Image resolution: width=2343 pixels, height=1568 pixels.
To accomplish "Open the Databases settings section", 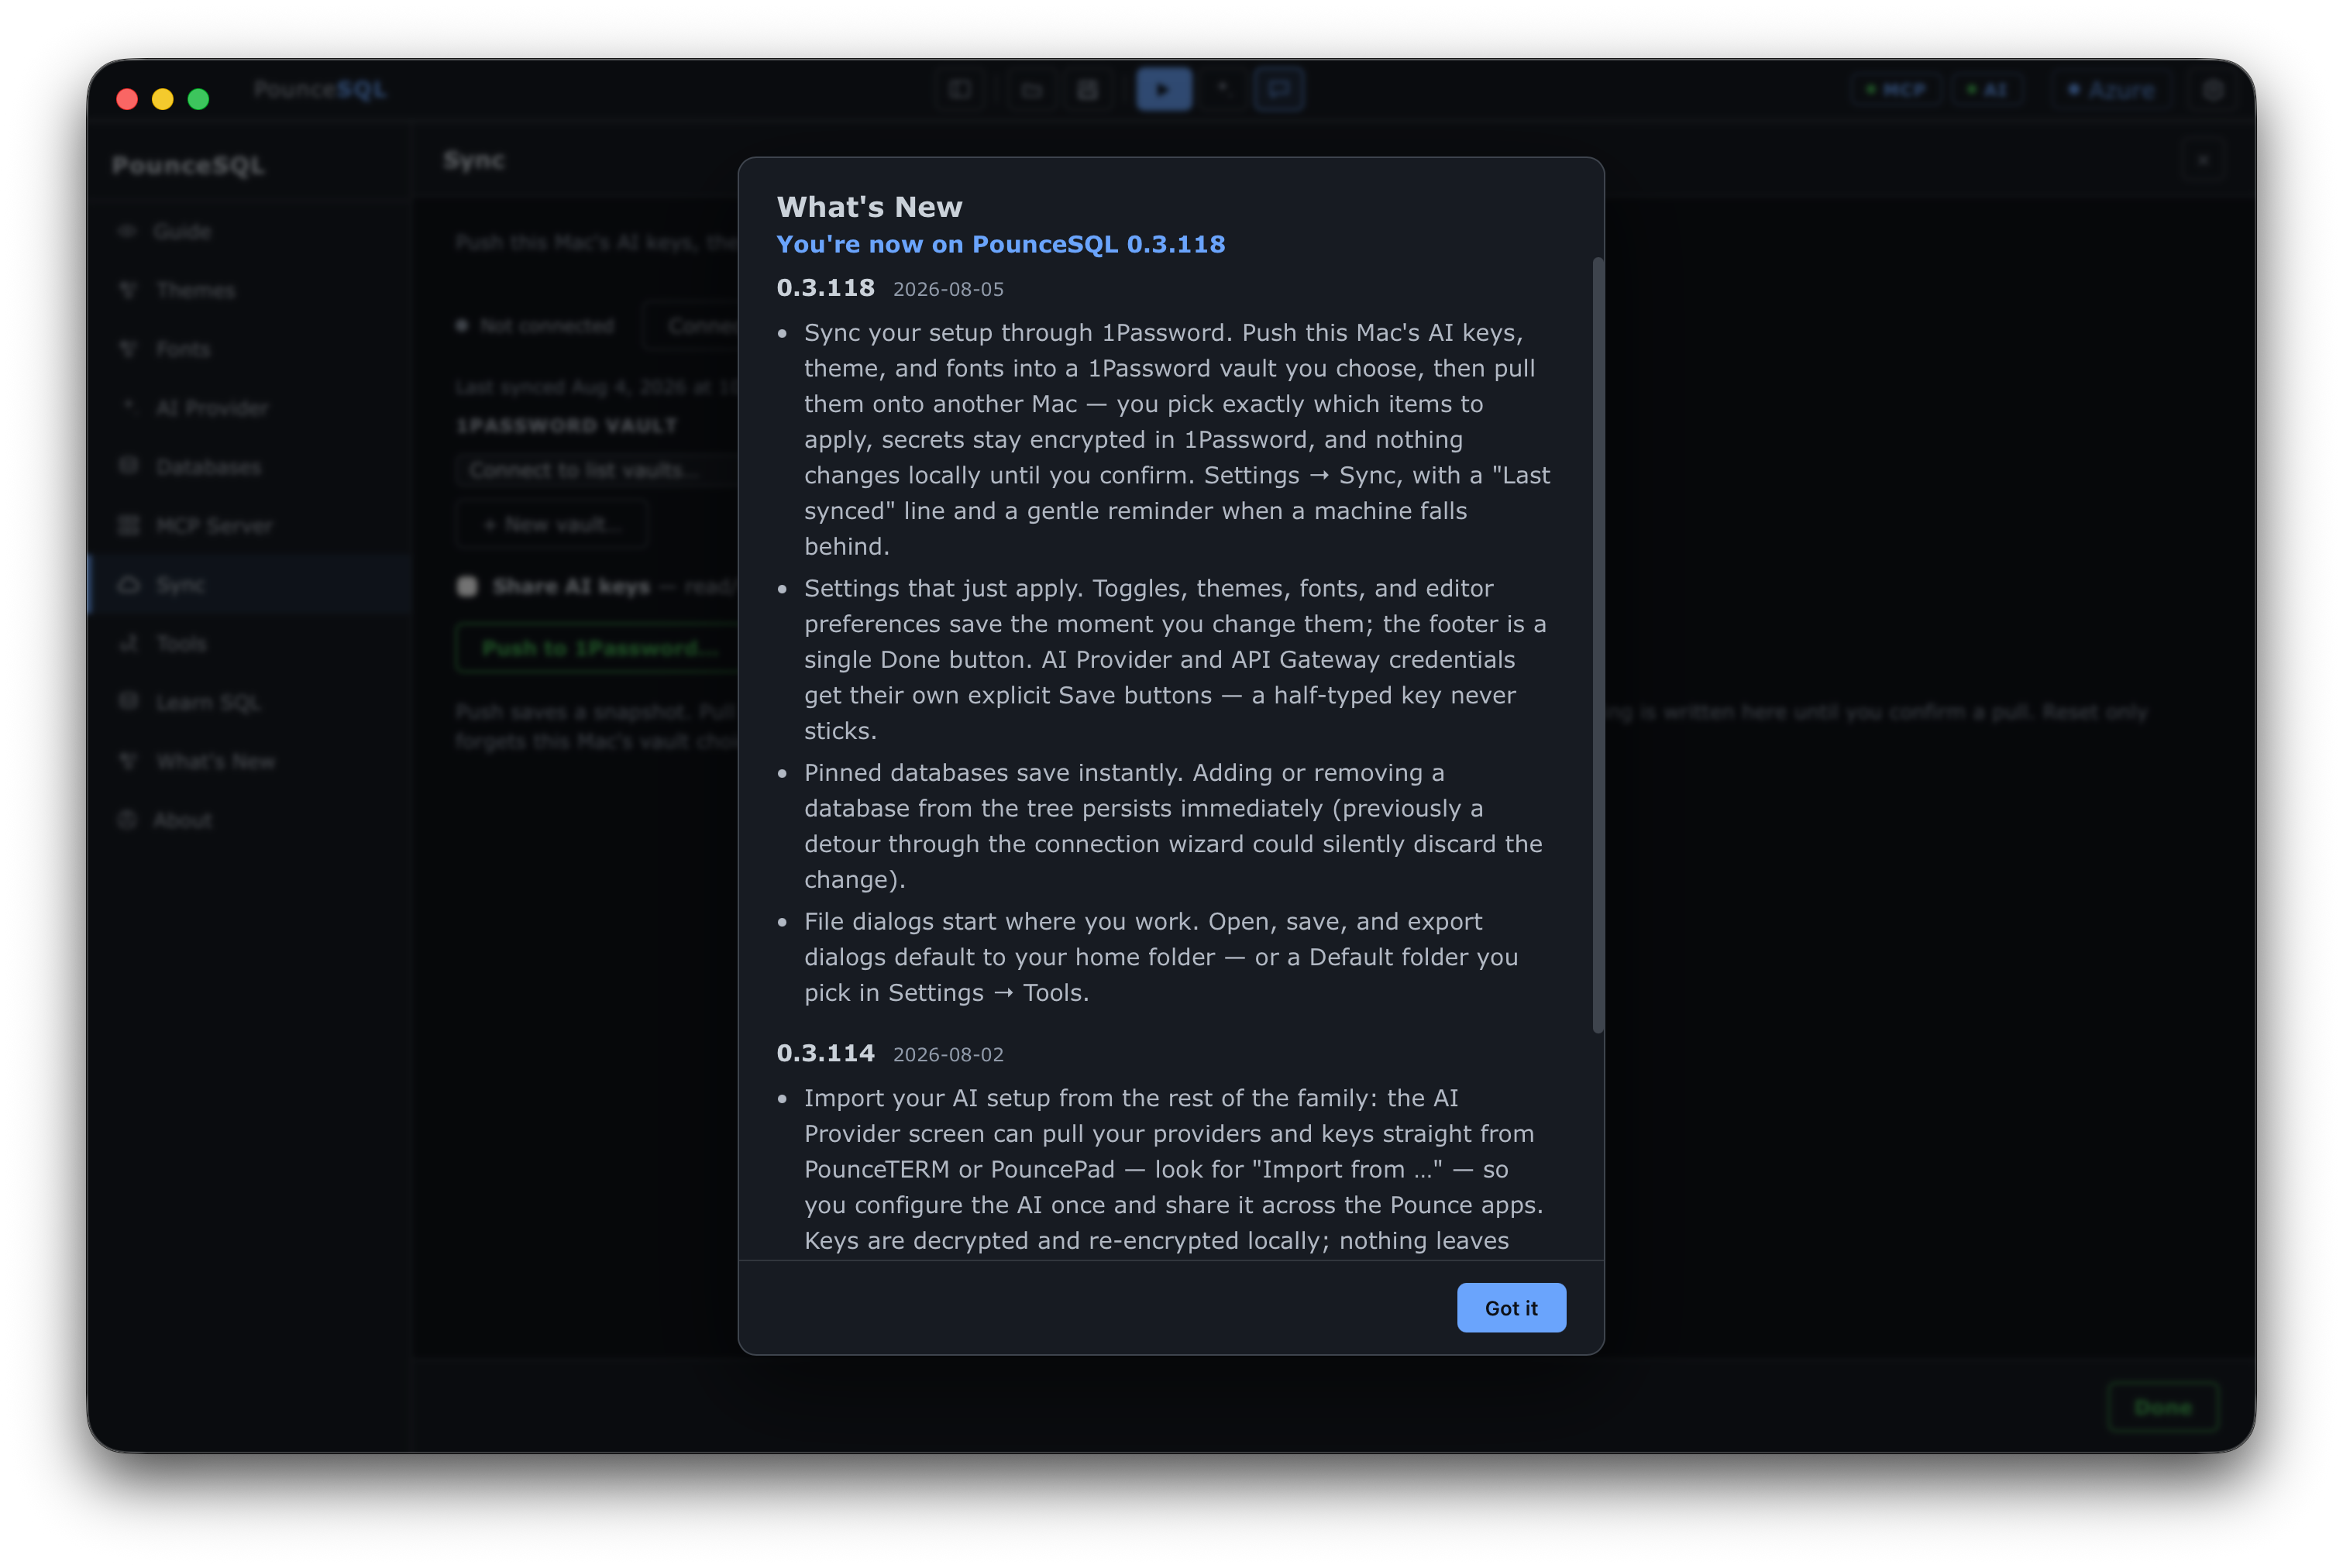I will point(250,467).
